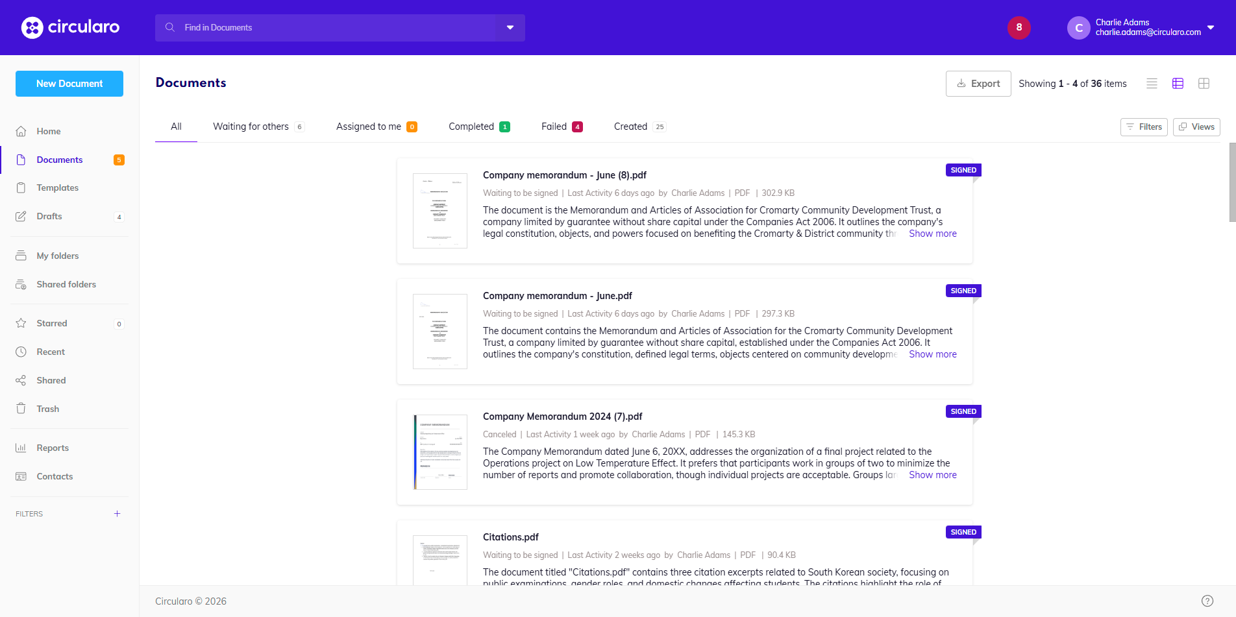Open Charlie Adams account menu
Viewport: 1236px width, 617px height.
[x=1142, y=27]
